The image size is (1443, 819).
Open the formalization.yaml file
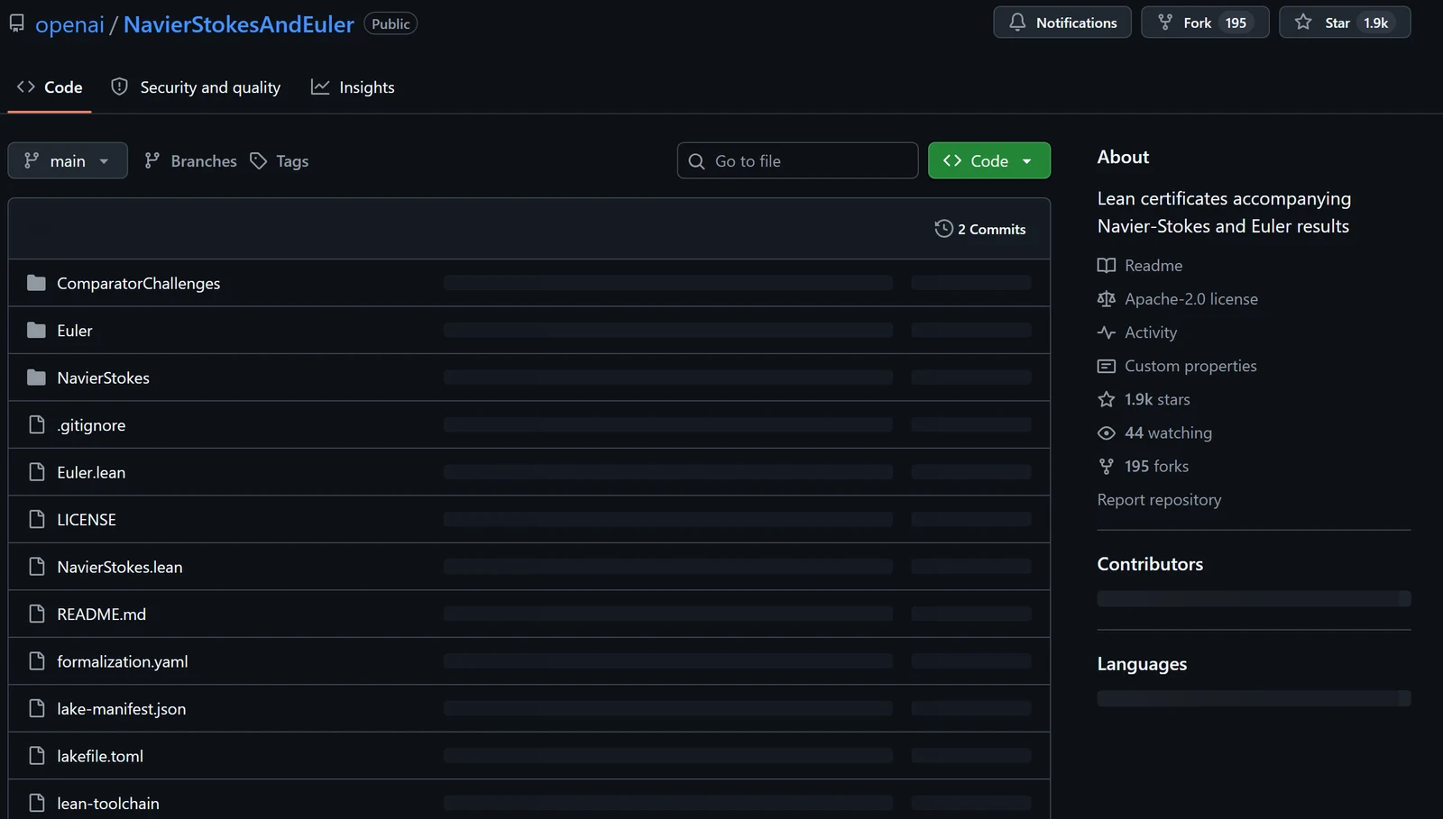pos(123,661)
